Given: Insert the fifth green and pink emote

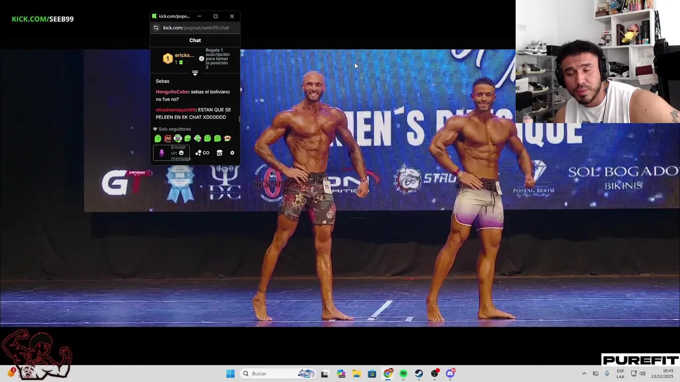Looking at the screenshot, I should click(198, 138).
